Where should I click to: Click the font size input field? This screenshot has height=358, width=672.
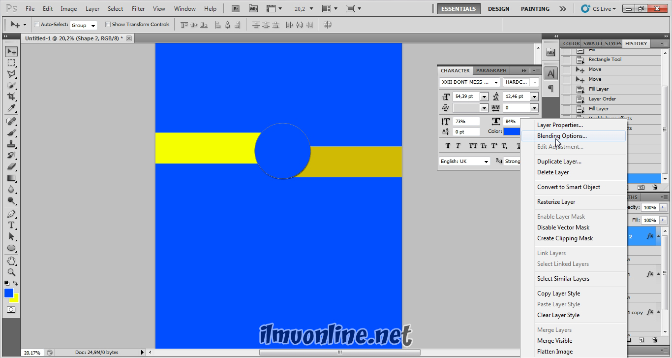465,97
